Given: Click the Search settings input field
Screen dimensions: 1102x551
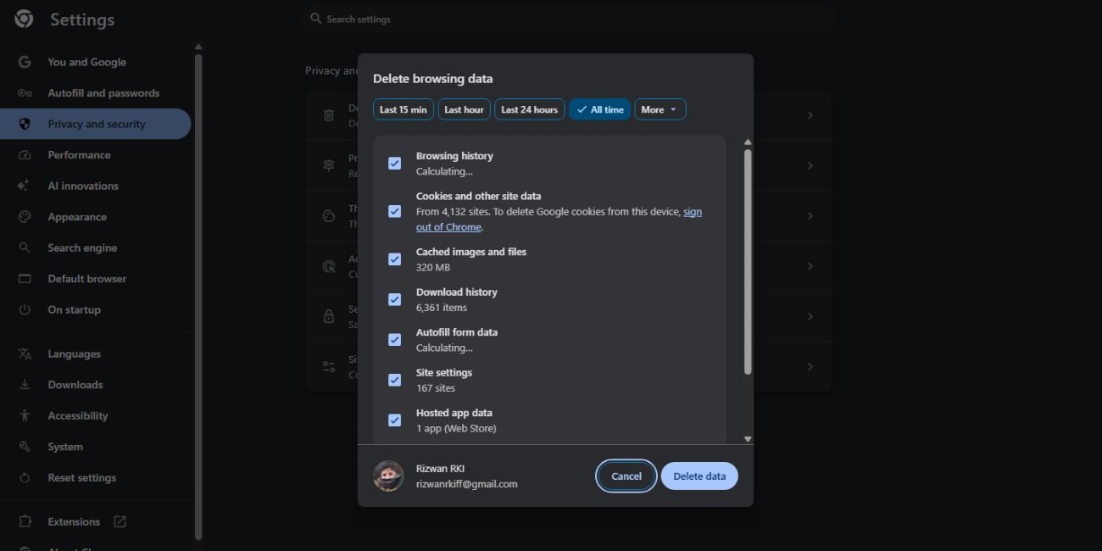Looking at the screenshot, I should click(x=568, y=18).
